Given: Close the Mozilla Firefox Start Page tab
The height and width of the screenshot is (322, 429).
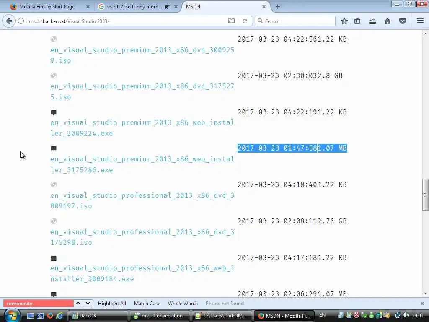Looking at the screenshot, I should pos(88,7).
